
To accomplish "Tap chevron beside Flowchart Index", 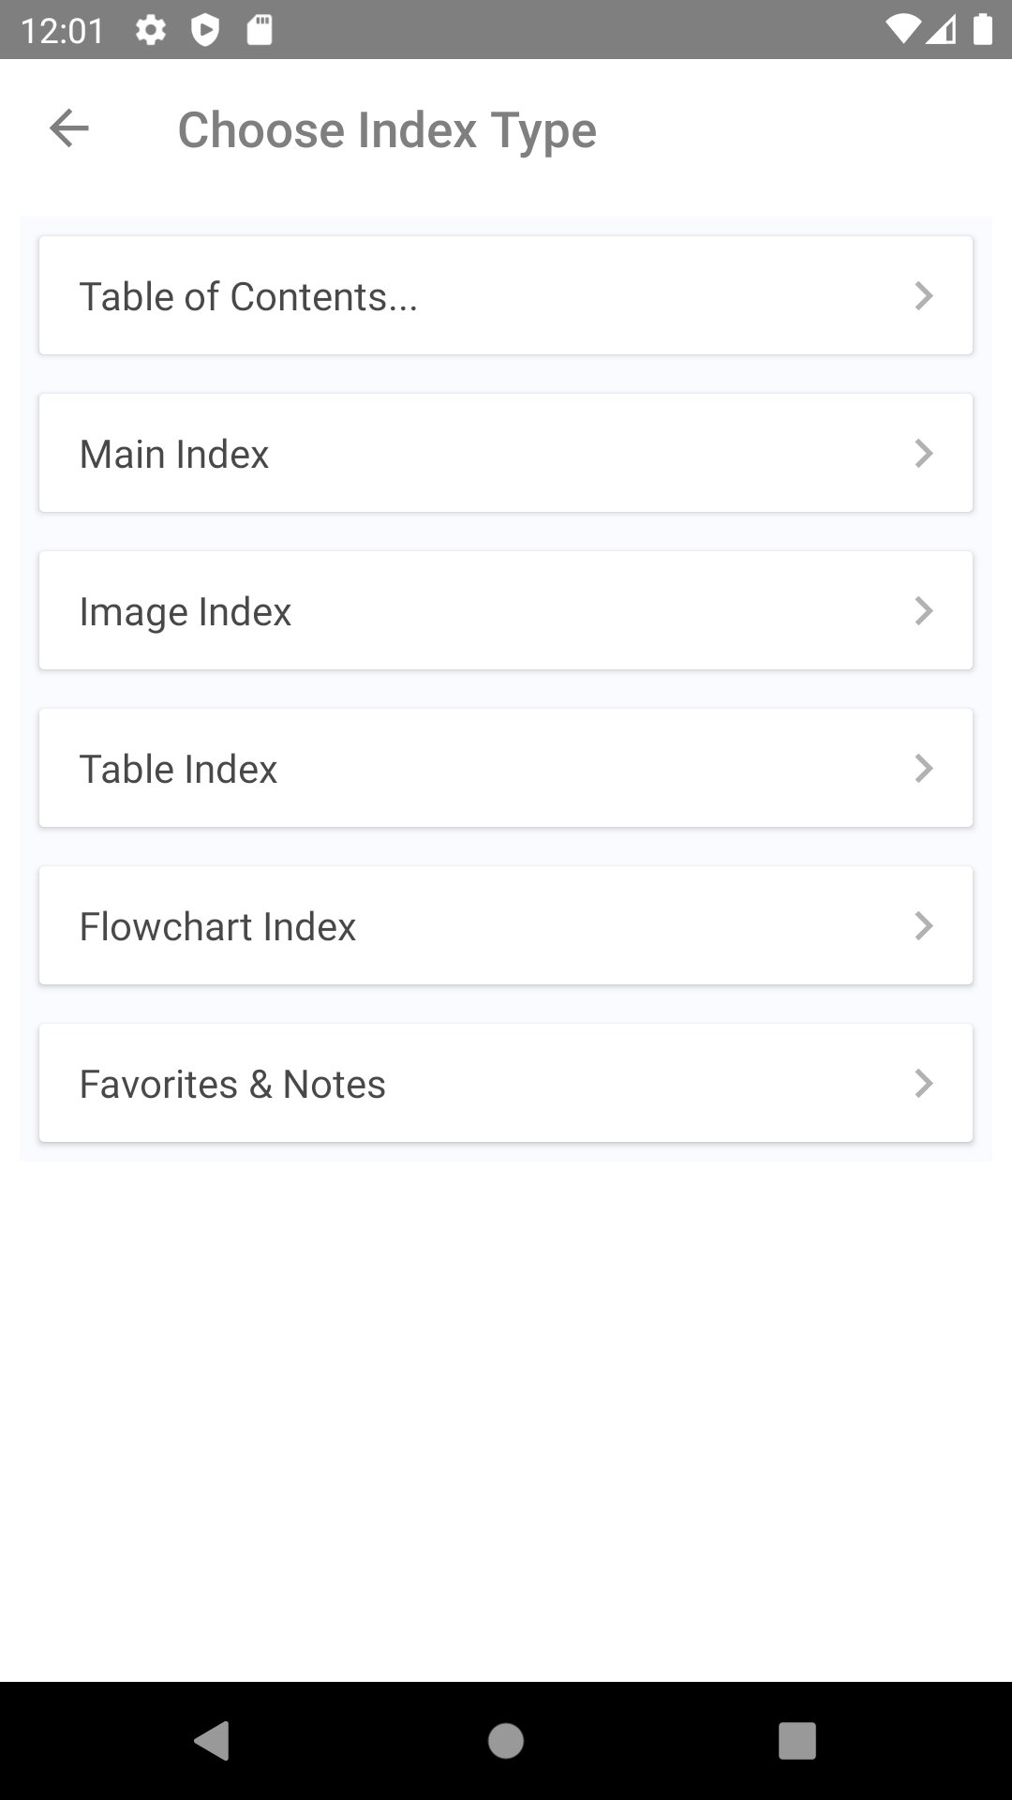I will 924,926.
